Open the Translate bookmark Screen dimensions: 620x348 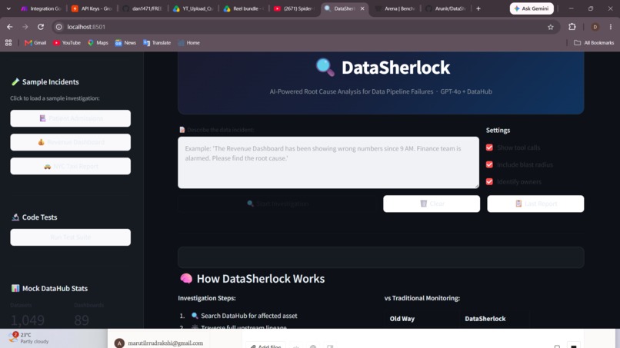157,43
